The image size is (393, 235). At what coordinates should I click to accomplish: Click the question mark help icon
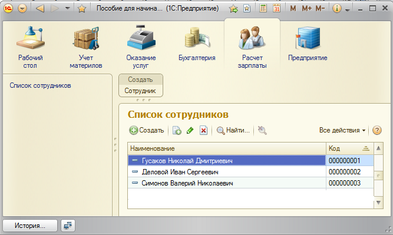click(x=377, y=130)
